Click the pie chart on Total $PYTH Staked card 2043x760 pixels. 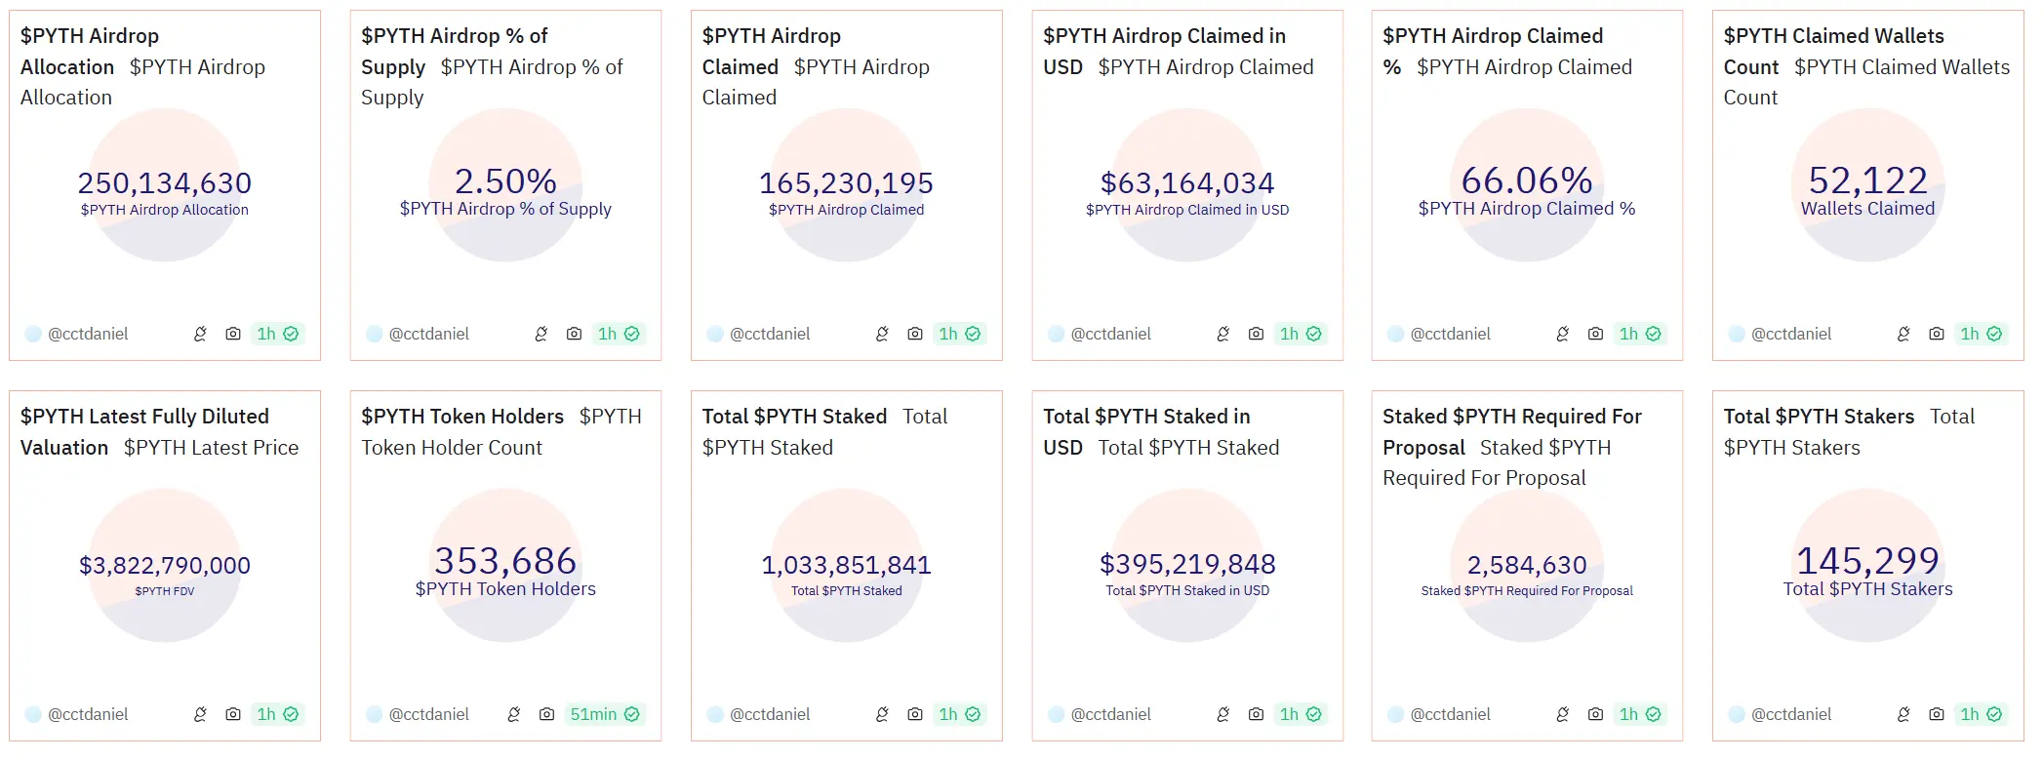[x=845, y=564]
